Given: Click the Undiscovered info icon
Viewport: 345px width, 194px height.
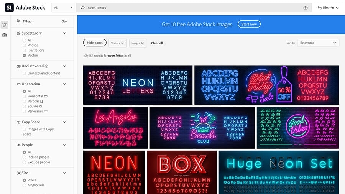Looking at the screenshot, I should tap(46, 66).
